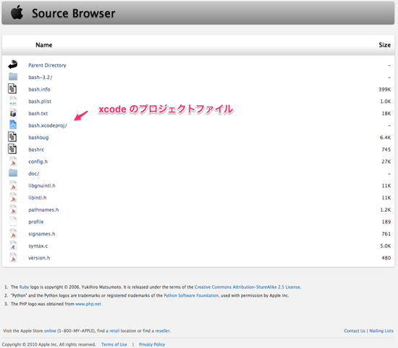398x348 pixels.
Task: Open the Mailing Lists link
Action: coord(381,331)
